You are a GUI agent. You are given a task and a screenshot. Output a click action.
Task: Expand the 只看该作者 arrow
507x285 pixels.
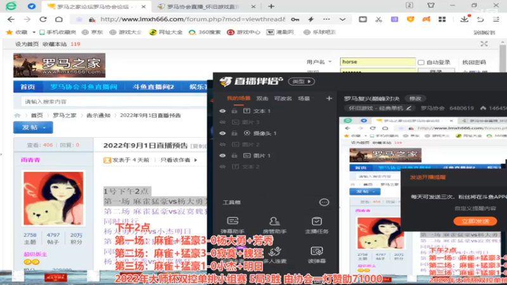pos(196,160)
